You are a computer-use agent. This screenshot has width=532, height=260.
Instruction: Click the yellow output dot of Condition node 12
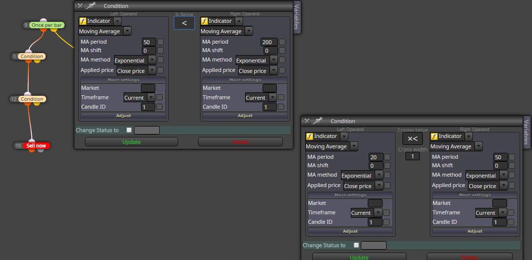tap(37, 103)
